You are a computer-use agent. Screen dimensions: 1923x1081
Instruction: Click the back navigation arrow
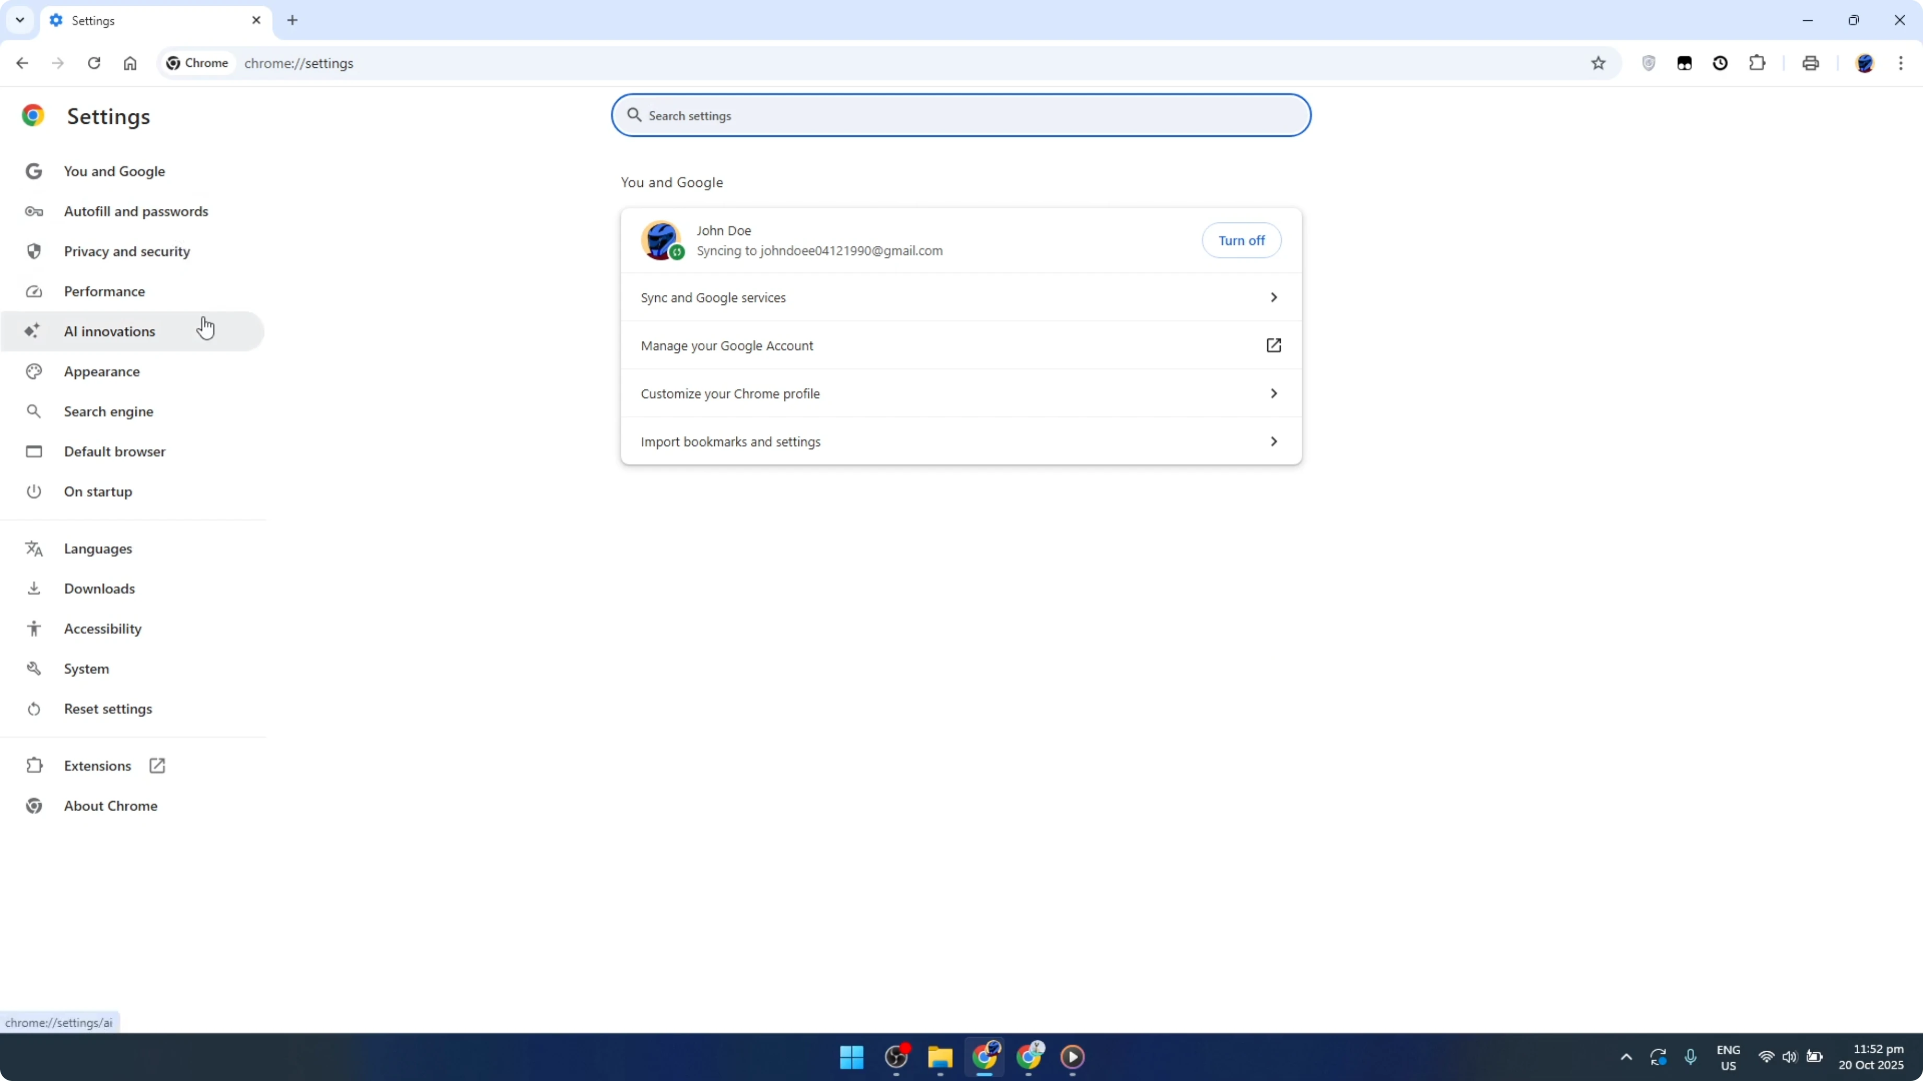[x=21, y=63]
